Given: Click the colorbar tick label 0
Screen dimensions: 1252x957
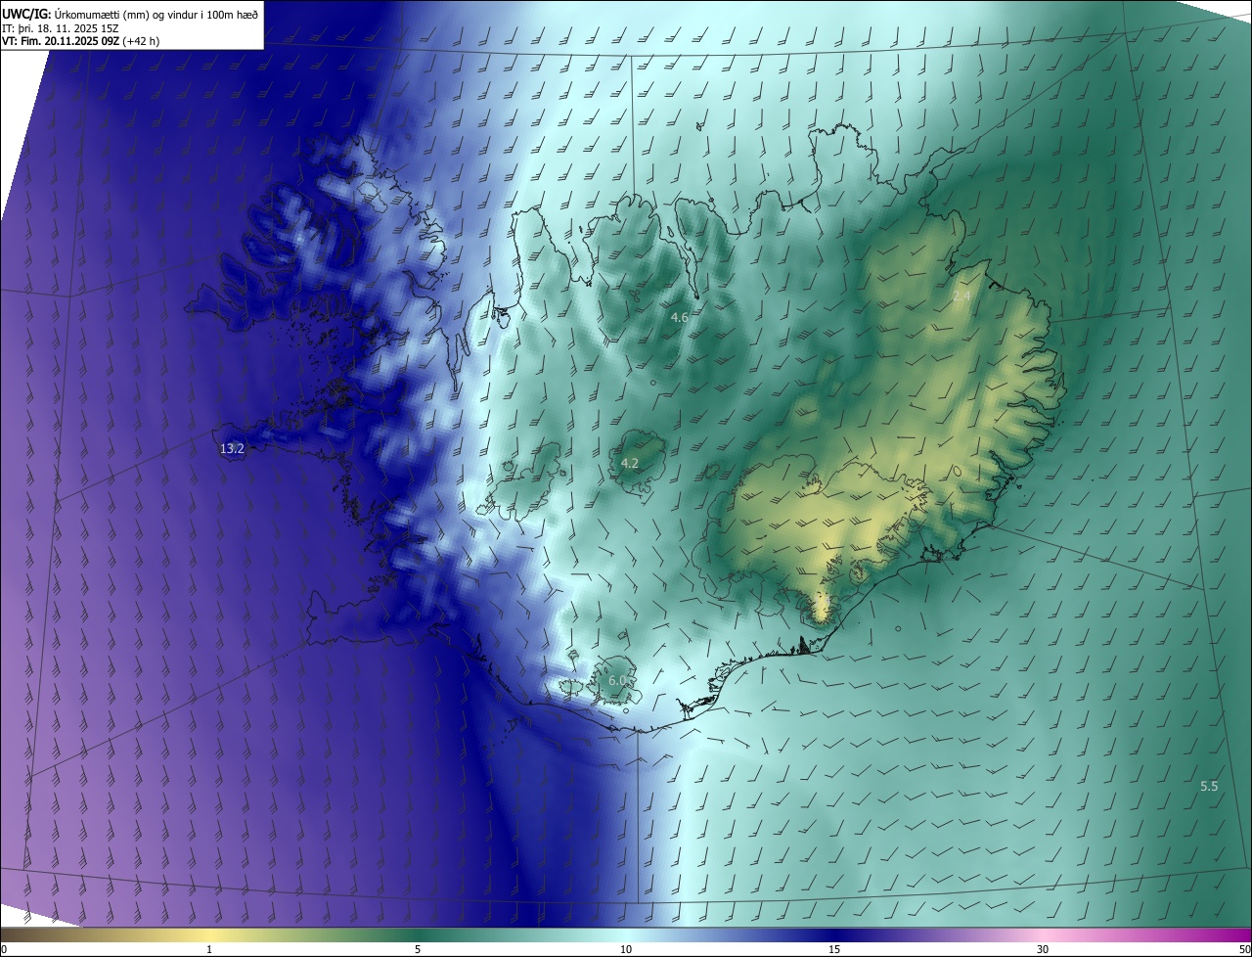Looking at the screenshot, I should click(4, 949).
